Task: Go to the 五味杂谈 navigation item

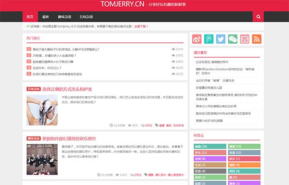Action: tap(86, 17)
